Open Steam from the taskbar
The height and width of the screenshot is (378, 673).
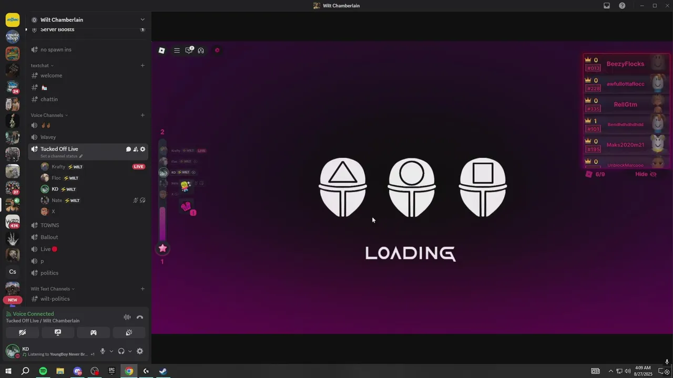163,371
